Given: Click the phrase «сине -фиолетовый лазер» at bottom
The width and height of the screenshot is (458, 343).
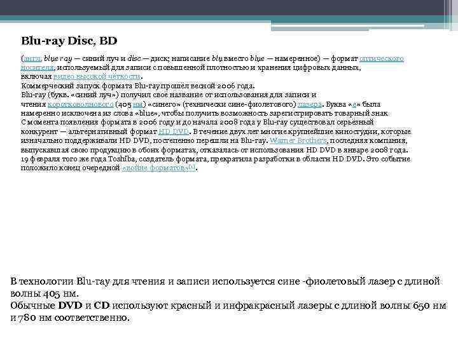Looking at the screenshot, I should tap(336, 281).
